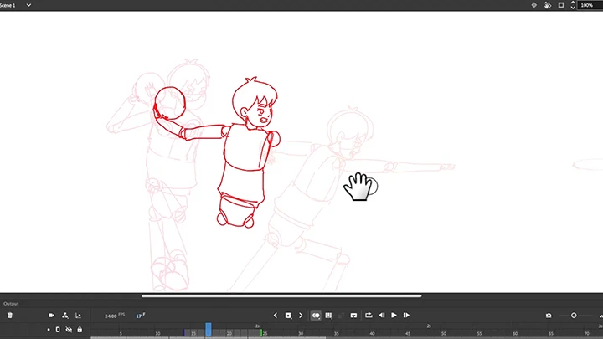
Task: Insert keyframe with the center keyframe button
Action: tap(288, 316)
